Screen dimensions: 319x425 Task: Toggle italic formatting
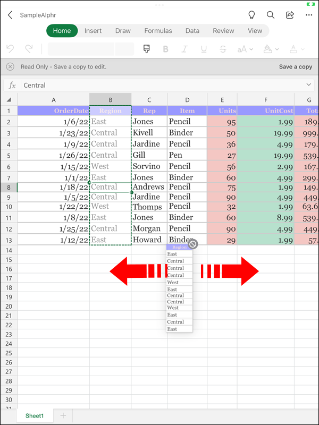click(x=184, y=49)
